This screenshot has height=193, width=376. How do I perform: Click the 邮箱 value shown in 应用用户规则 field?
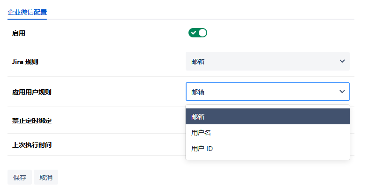coord(198,92)
